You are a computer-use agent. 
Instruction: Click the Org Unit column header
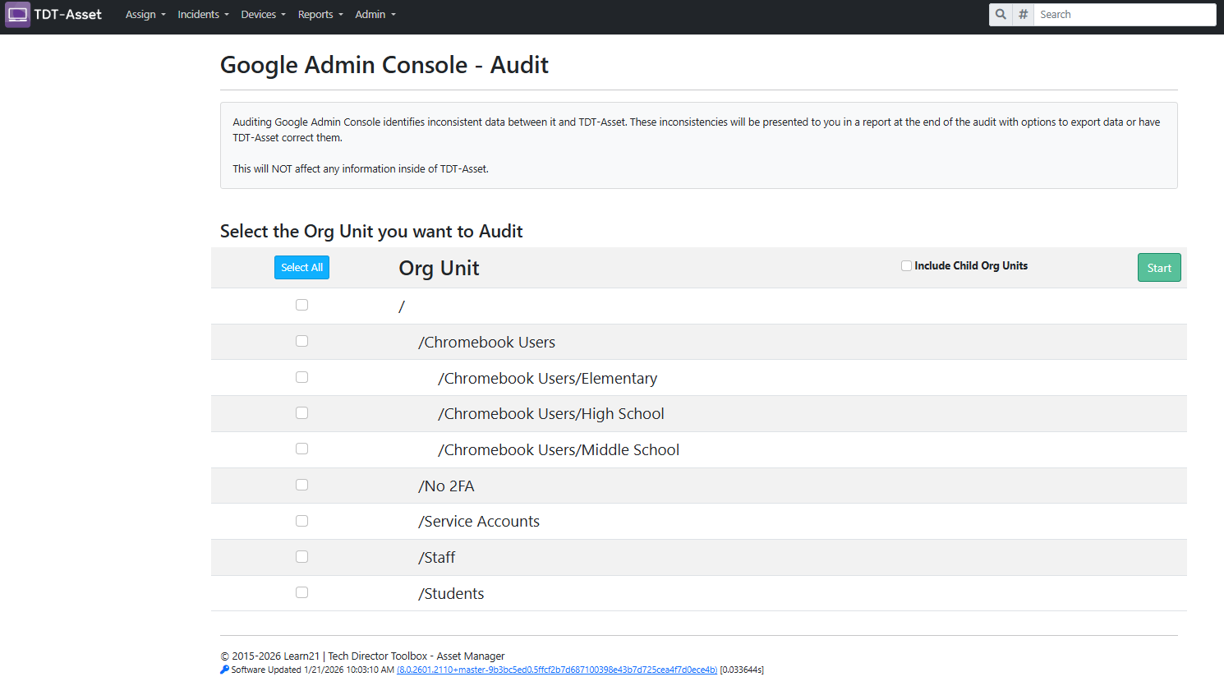[x=439, y=269]
